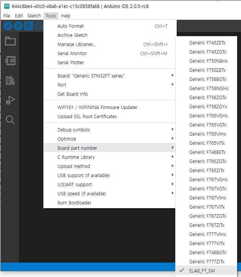Expand USB speed (if available) submenu

(x=109, y=194)
